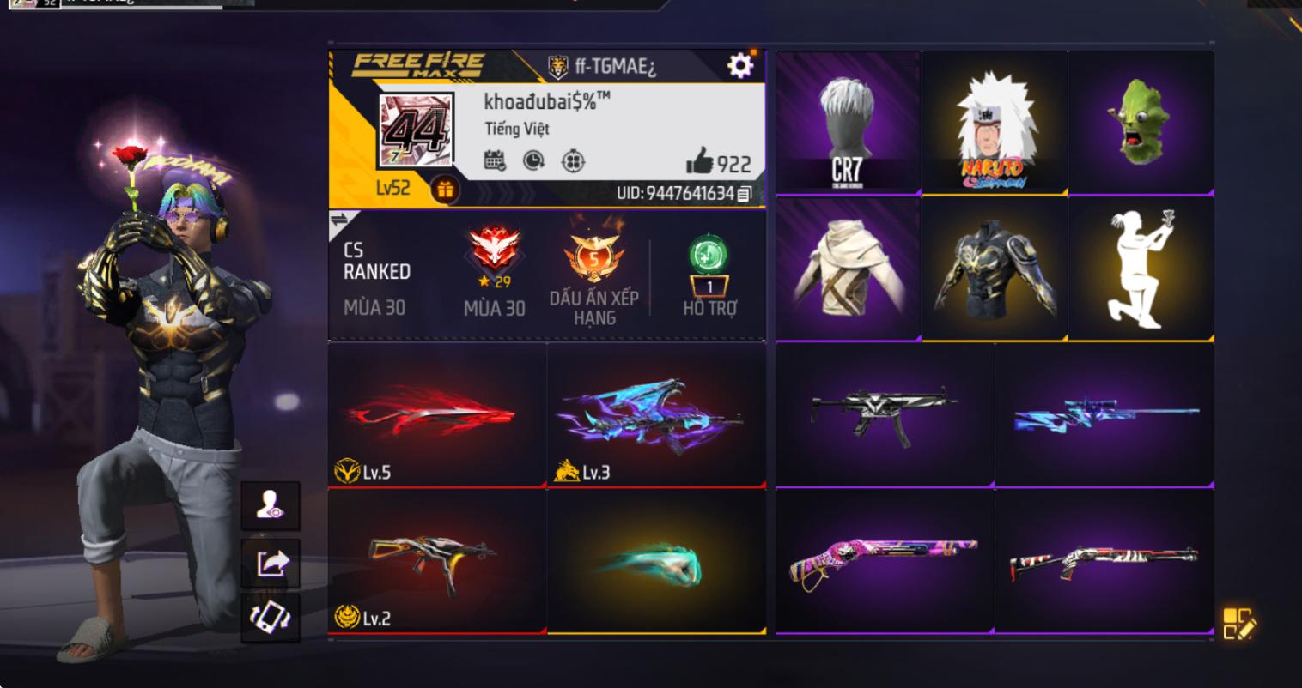Open the edit showcase layout icon

(x=1238, y=624)
